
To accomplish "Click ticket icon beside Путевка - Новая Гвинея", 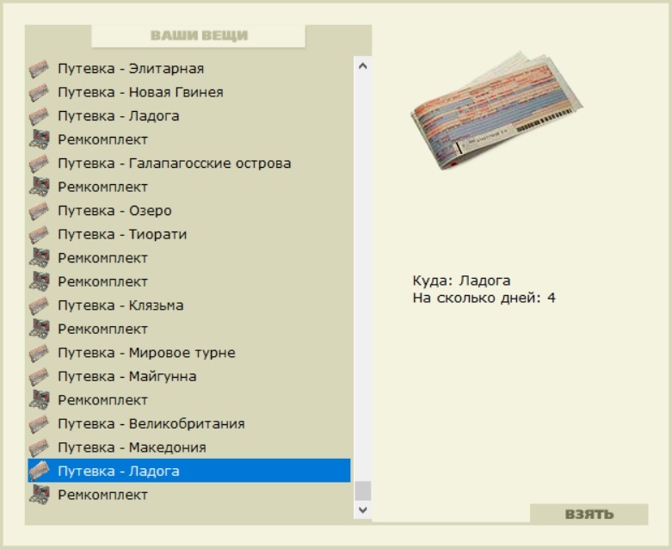I will [x=39, y=92].
